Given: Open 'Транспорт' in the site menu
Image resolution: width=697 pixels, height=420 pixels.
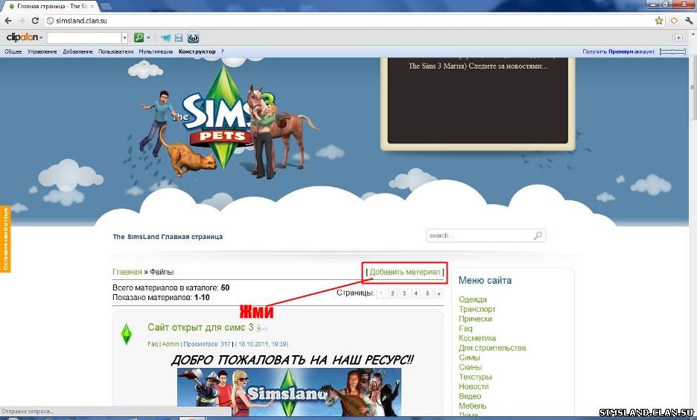Looking at the screenshot, I should pos(477,309).
